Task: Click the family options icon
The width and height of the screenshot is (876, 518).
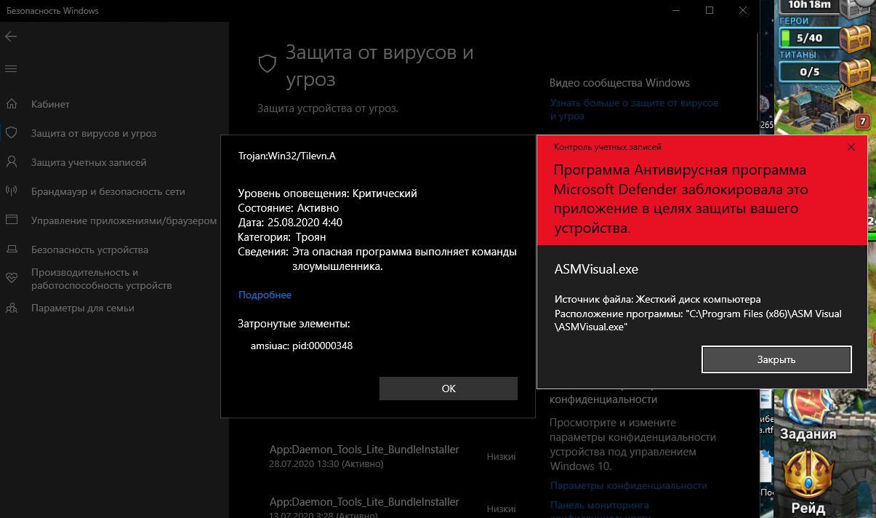Action: [x=12, y=308]
